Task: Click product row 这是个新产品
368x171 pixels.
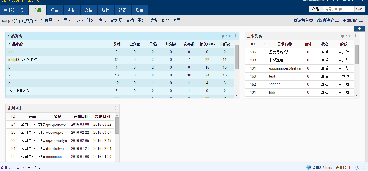Action: coord(120,91)
